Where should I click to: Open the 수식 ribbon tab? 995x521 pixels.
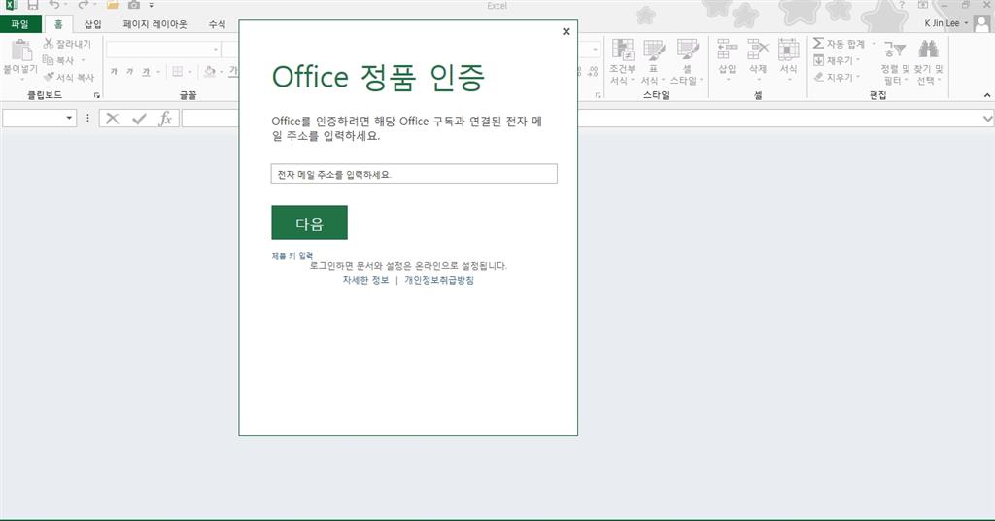point(217,24)
